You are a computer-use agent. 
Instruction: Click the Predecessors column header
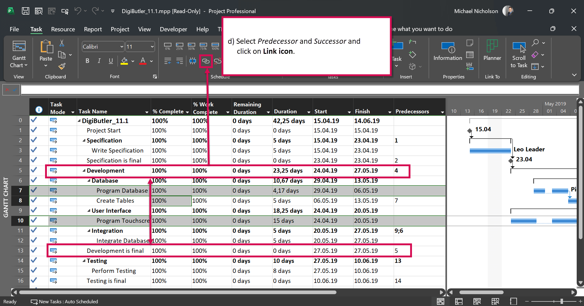pos(412,111)
